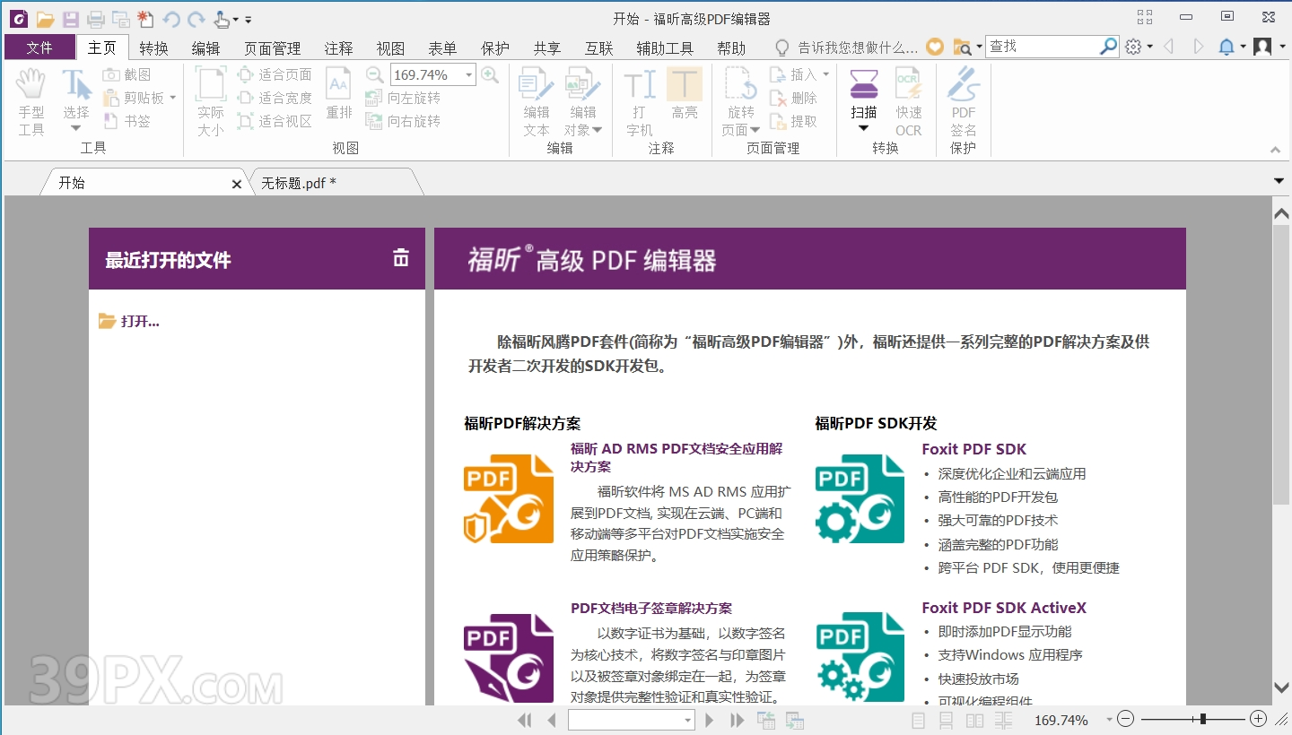Screen dimensions: 1292x735
Task: Open the settings gear dropdown arrow
Action: click(x=1150, y=47)
